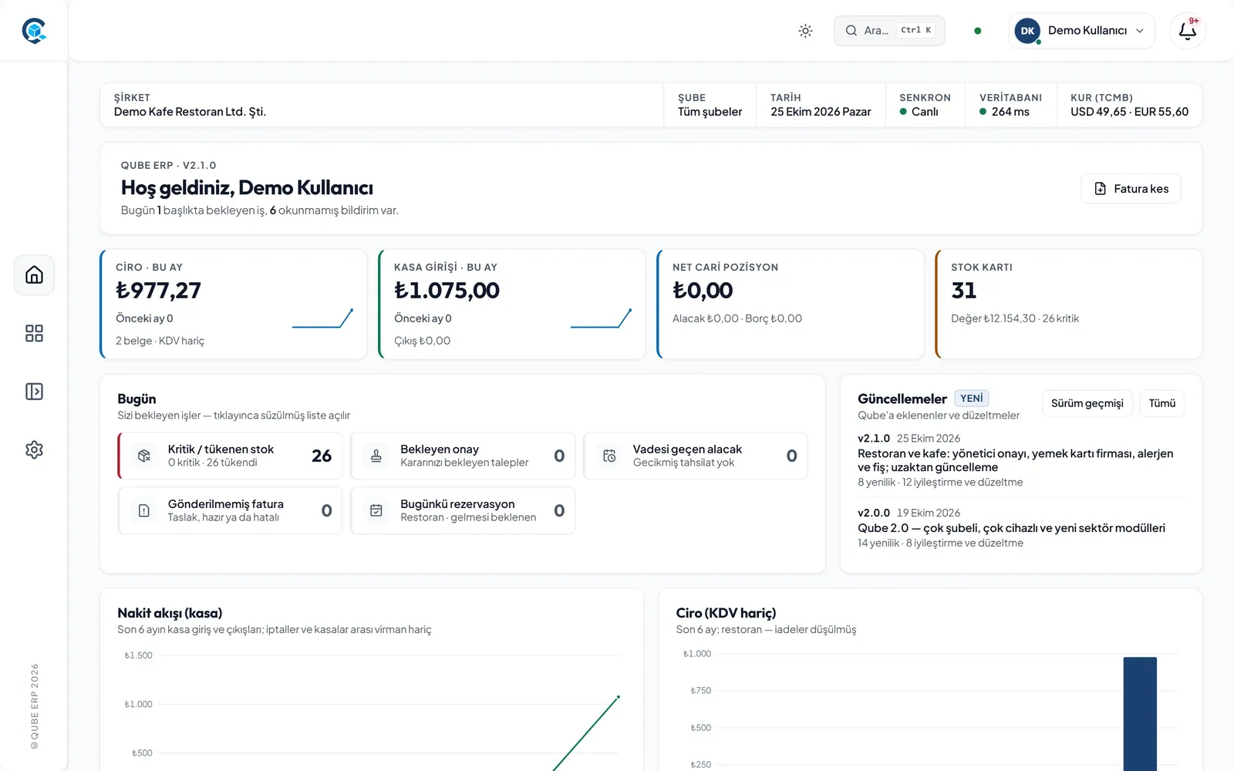Click the Bugünkü rezervasyon calendar icon
This screenshot has width=1234, height=771.
(376, 510)
